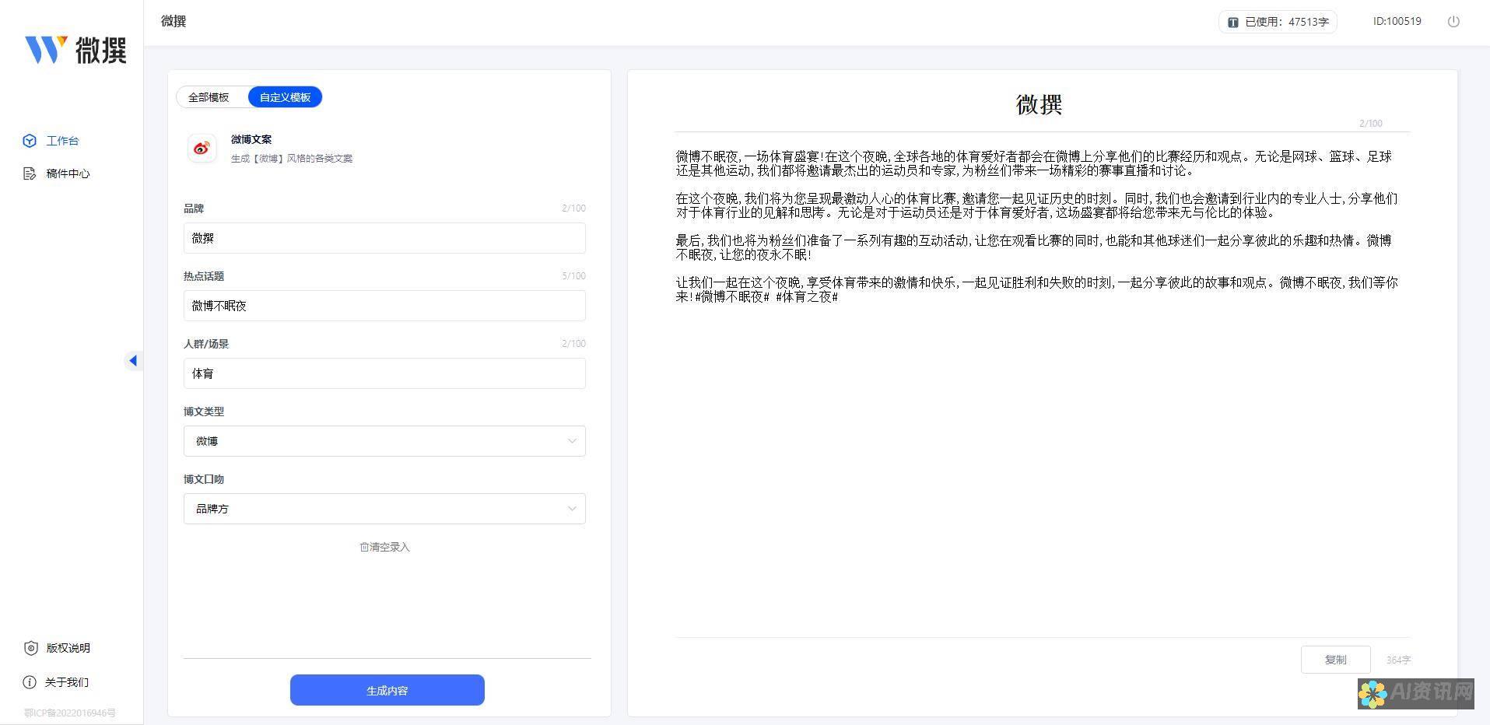Screen dimensions: 1490x725
Task: Open the 博文口吻 dropdown showing 品牌方
Action: (384, 509)
